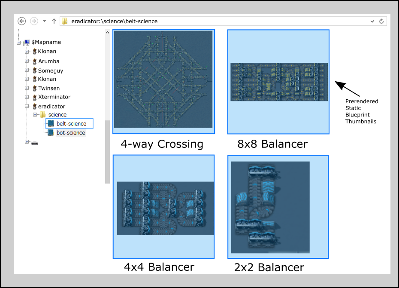
Task: Open the recent locations dropdown arrow
Action: (x=44, y=21)
